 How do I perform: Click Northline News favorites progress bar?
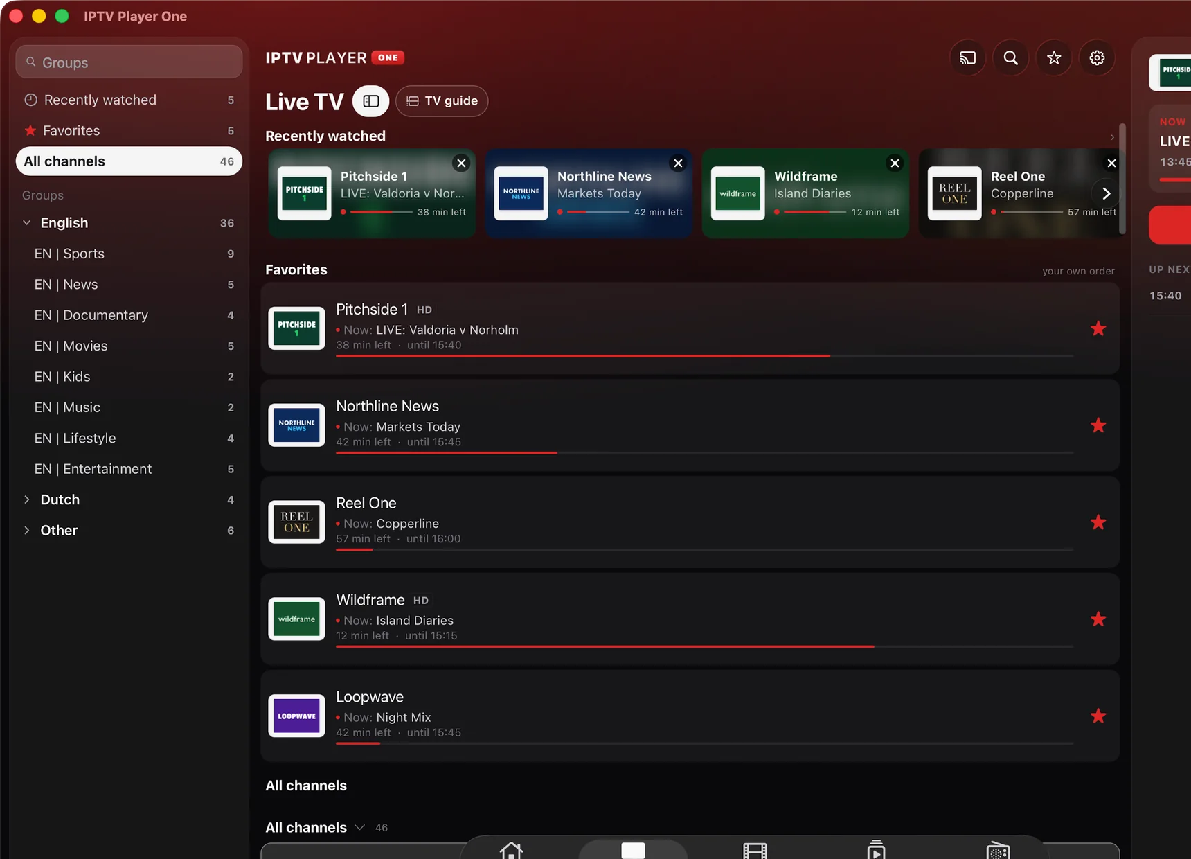(704, 453)
